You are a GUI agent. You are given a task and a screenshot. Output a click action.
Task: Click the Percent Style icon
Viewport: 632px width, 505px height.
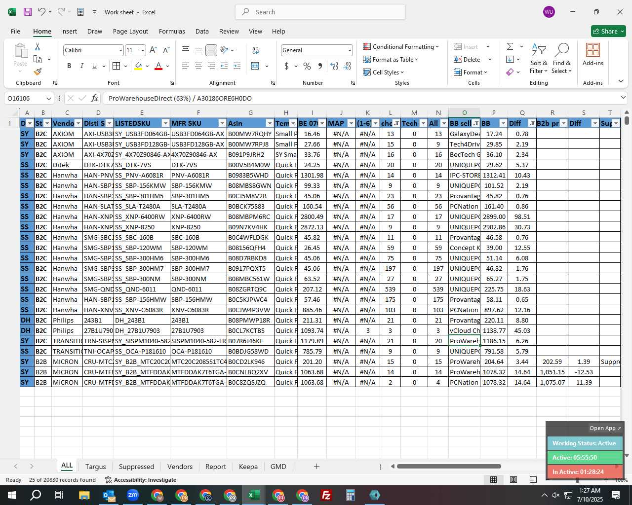[x=307, y=66]
